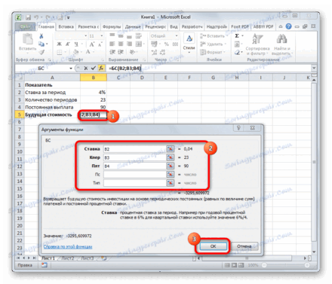Screen dimensions: 332x284
Task: Click inside the formula bar text
Action: 125,69
